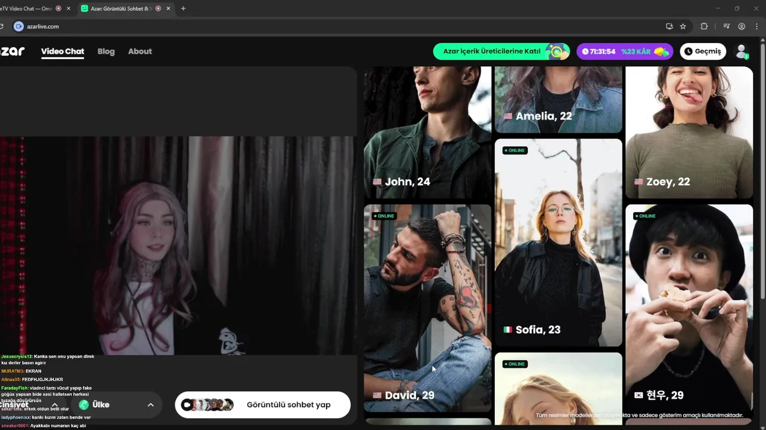Bookmark this page with the star icon
766x430 pixels.
(x=683, y=26)
